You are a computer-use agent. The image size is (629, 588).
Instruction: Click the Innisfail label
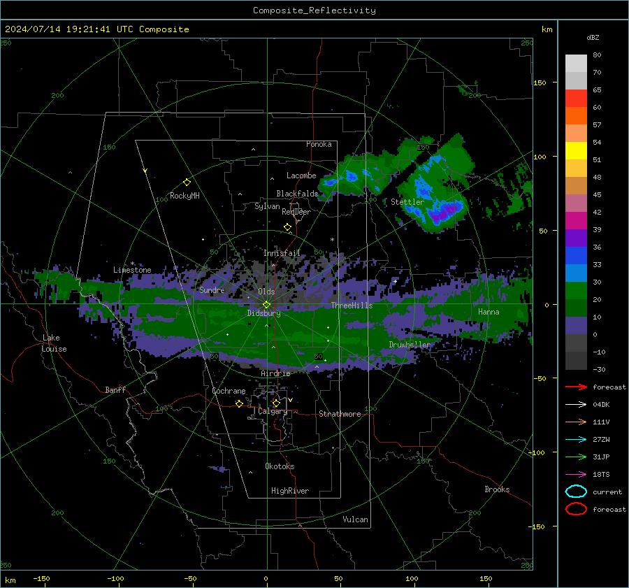coord(282,253)
